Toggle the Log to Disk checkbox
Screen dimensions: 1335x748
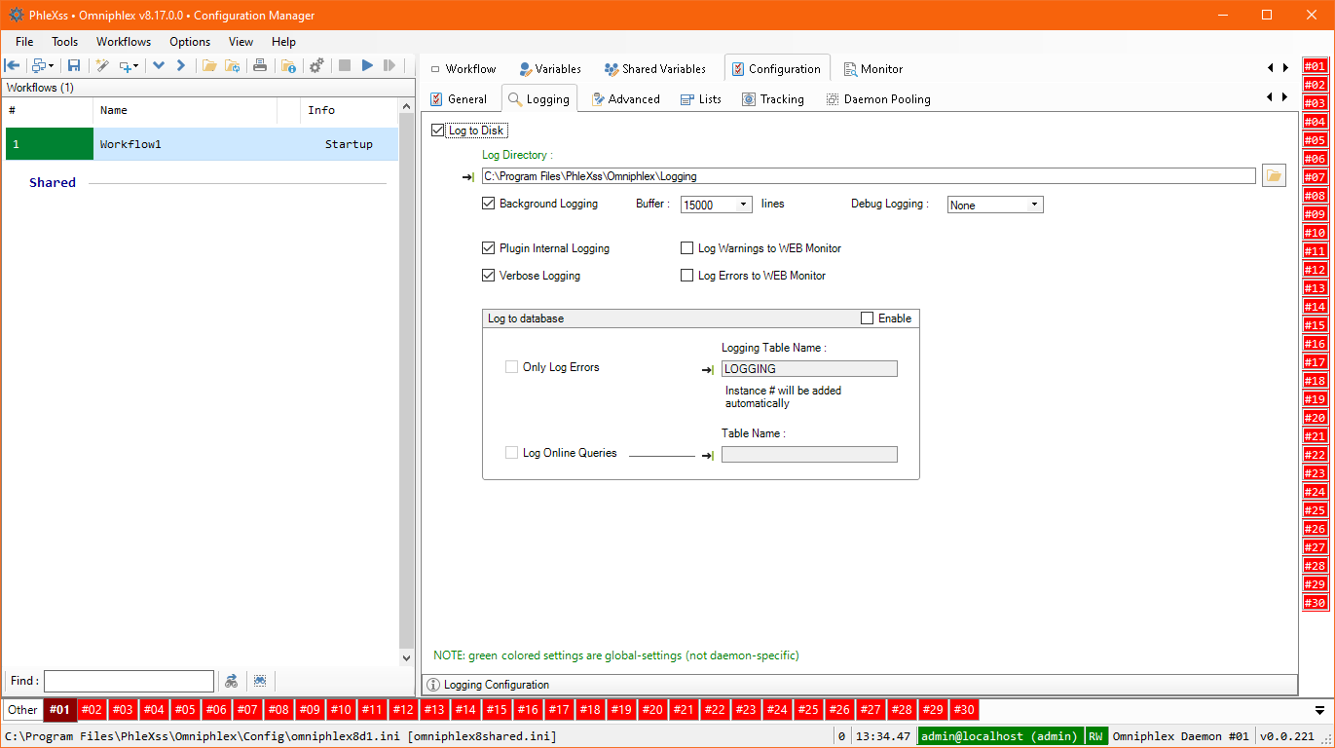pyautogui.click(x=437, y=131)
